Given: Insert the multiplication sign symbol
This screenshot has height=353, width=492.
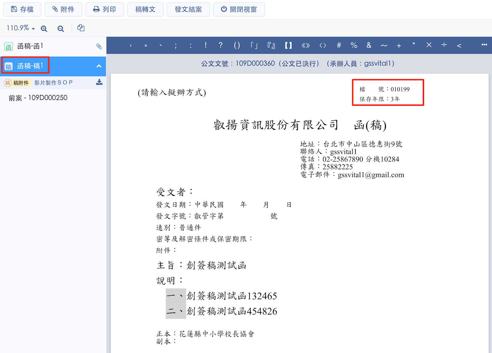Looking at the screenshot, I should coord(429,45).
